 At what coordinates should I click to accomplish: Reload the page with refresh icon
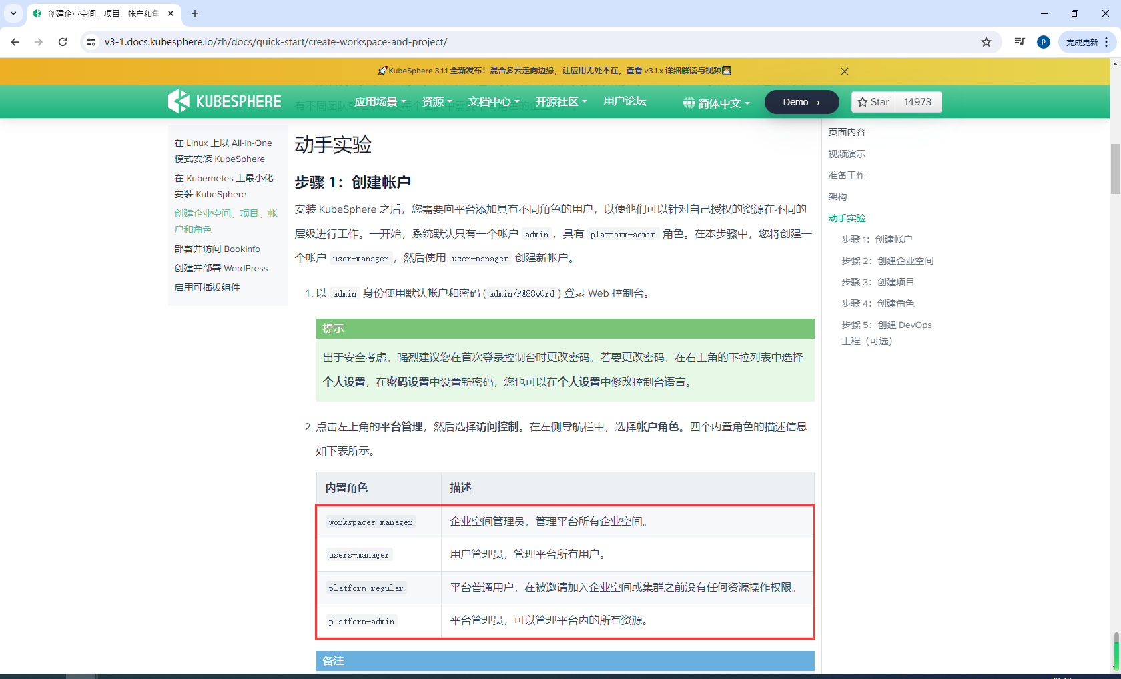(x=63, y=42)
